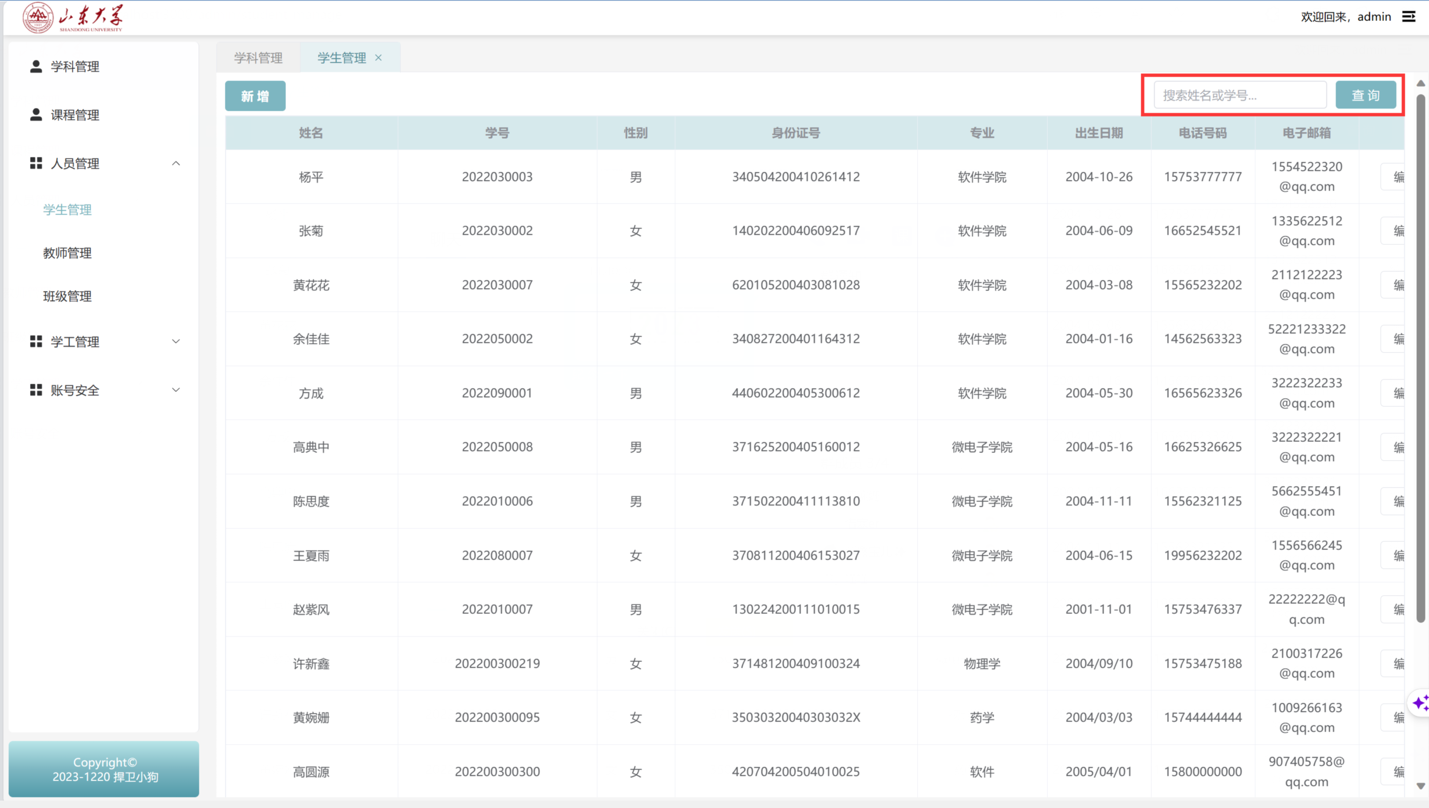Screen dimensions: 1429x808
Task: Click the Shandong University logo
Action: 73,18
